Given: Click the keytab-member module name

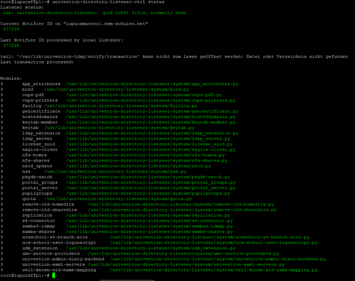Looking at the screenshot, I should 40,122.
